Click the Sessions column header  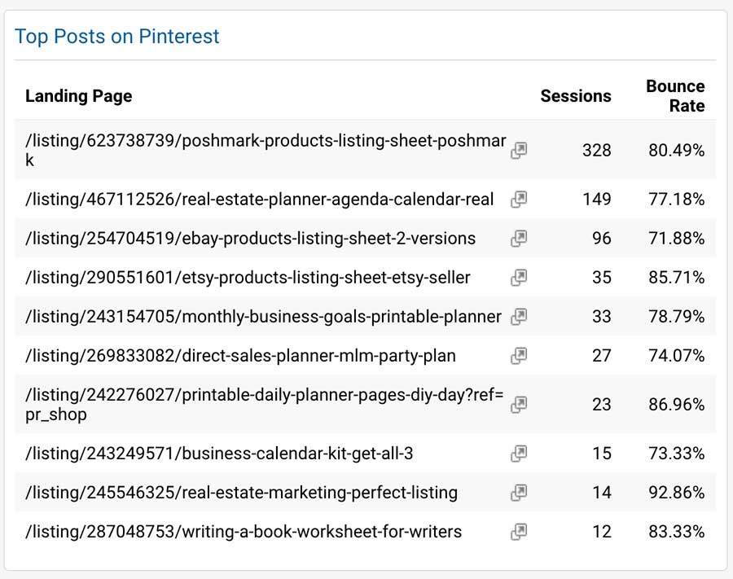(x=576, y=96)
